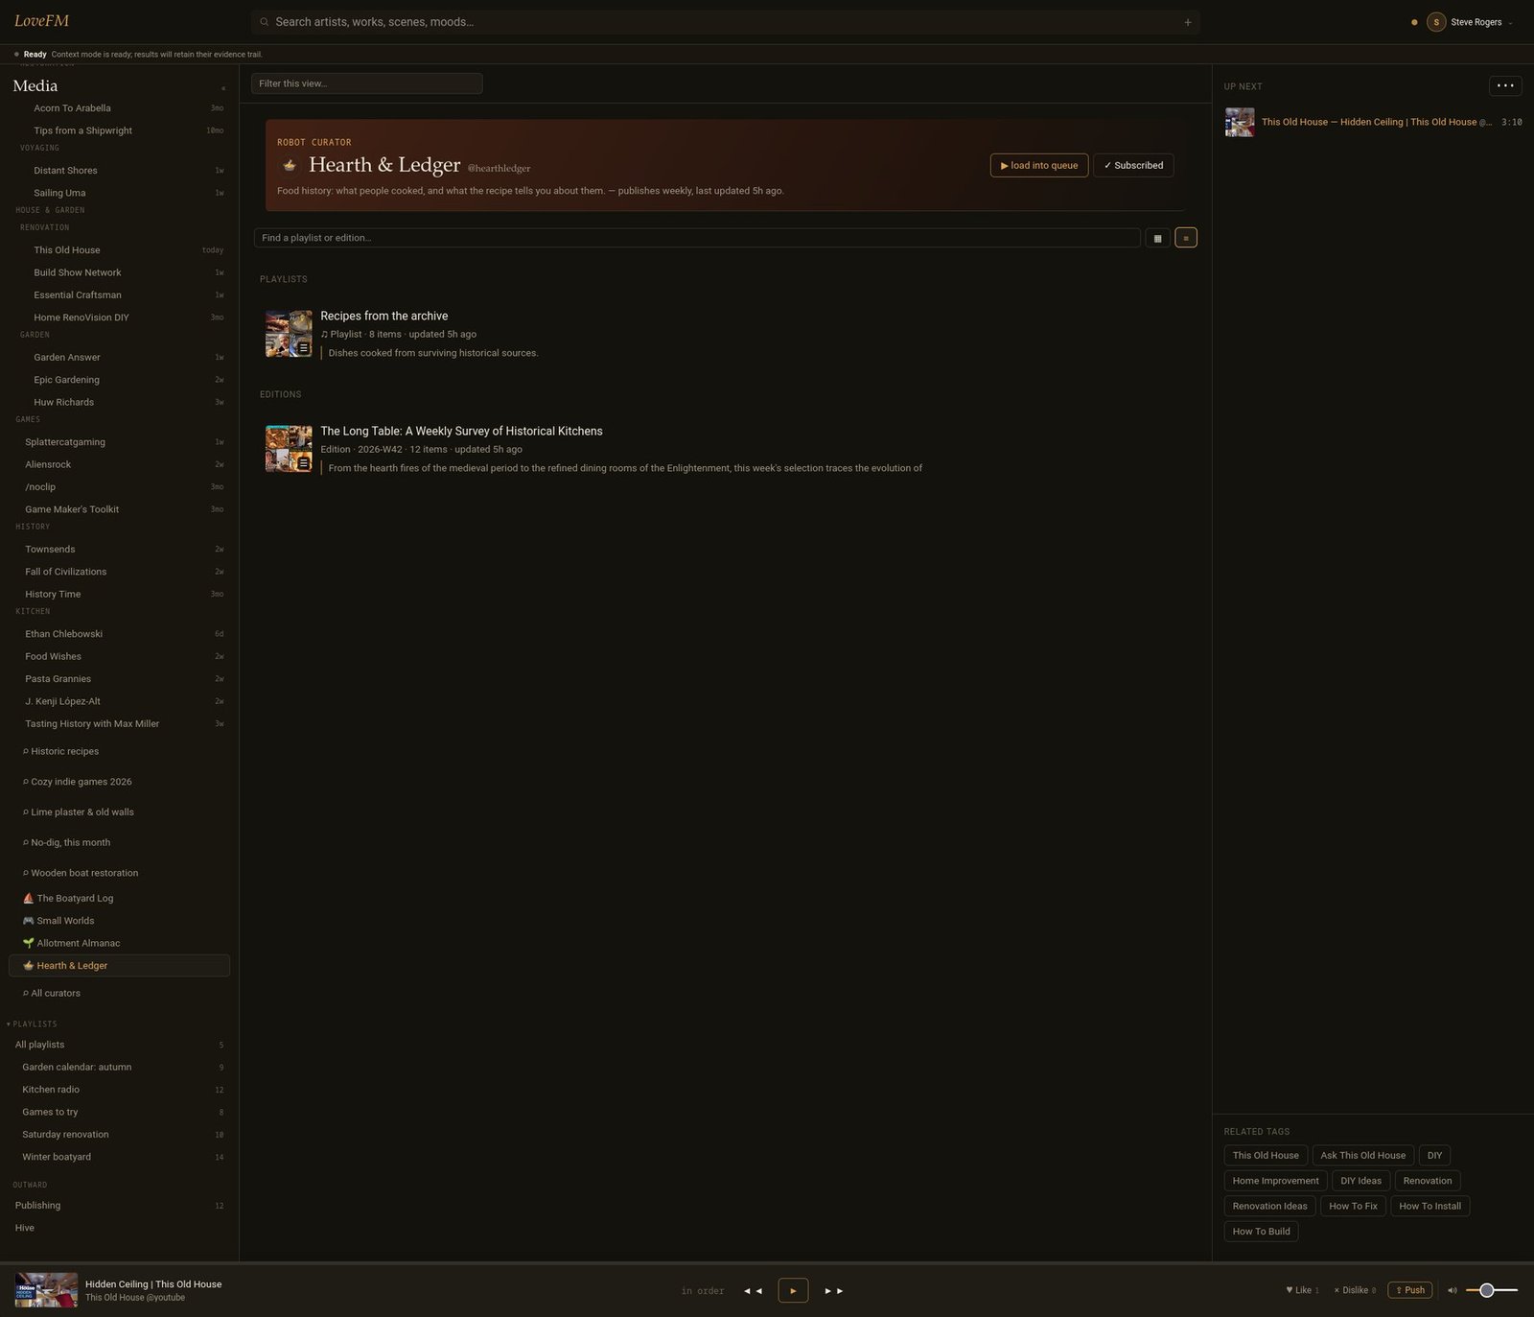Click the LoveFM logo
1534x1317 pixels.
pos(41,21)
